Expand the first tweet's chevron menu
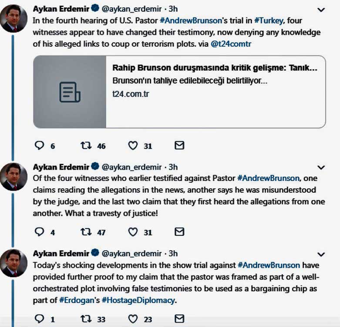Image resolution: width=340 pixels, height=327 pixels. 321,10
